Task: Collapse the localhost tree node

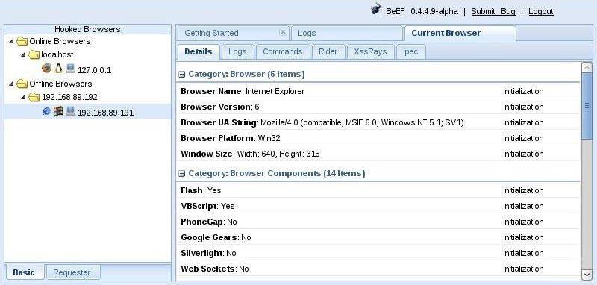Action: pos(24,54)
